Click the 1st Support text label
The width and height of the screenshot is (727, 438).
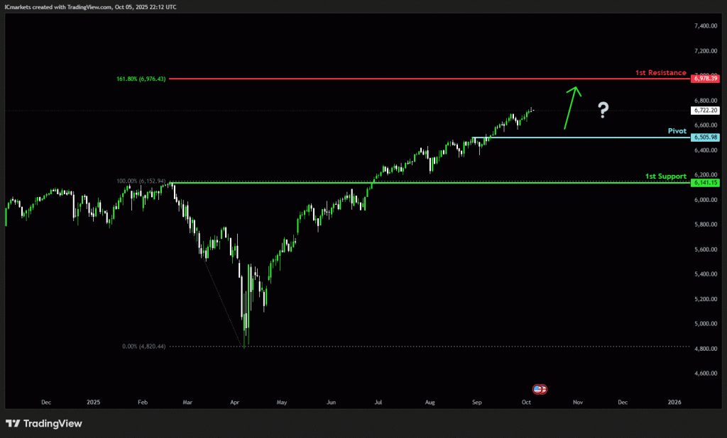pyautogui.click(x=665, y=176)
